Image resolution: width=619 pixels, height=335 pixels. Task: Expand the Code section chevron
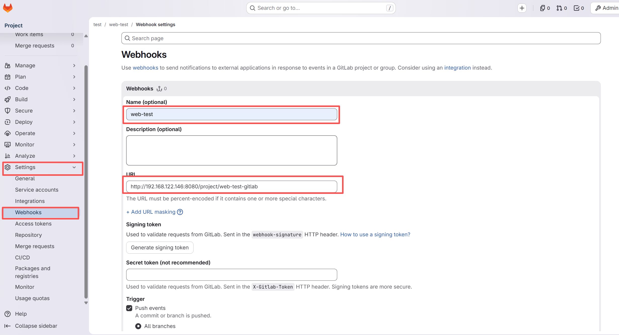(x=74, y=88)
